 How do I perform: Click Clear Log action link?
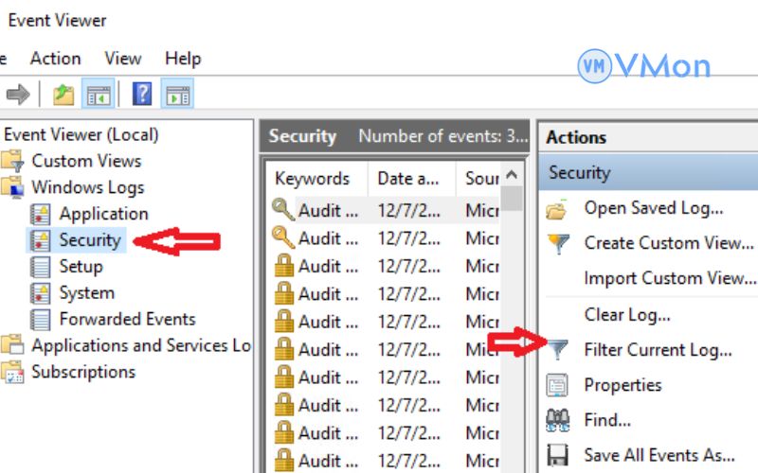626,315
